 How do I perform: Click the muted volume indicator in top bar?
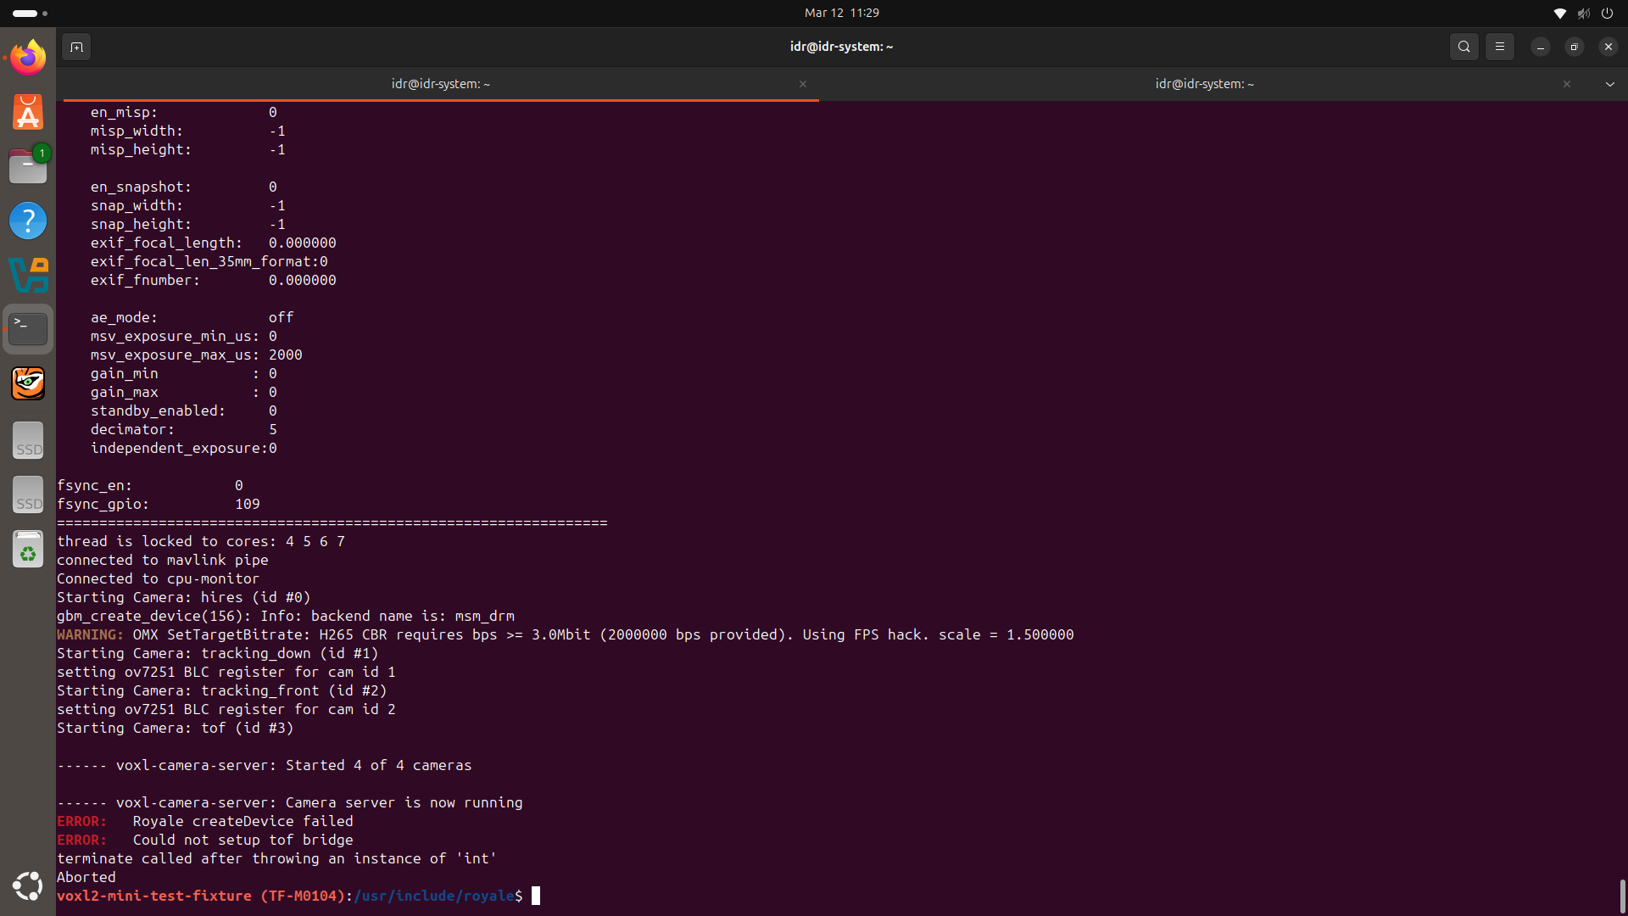1584,13
